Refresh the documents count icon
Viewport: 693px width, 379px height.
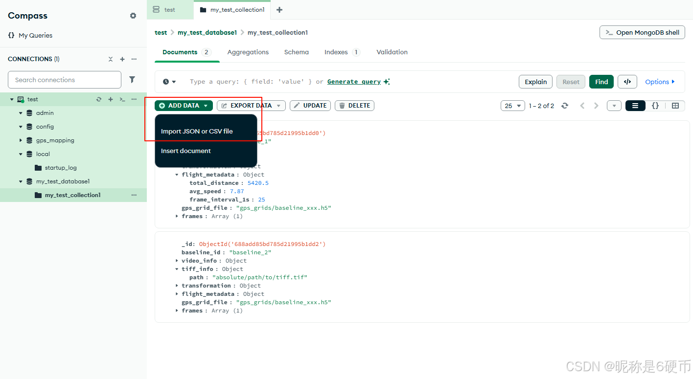[x=565, y=106]
